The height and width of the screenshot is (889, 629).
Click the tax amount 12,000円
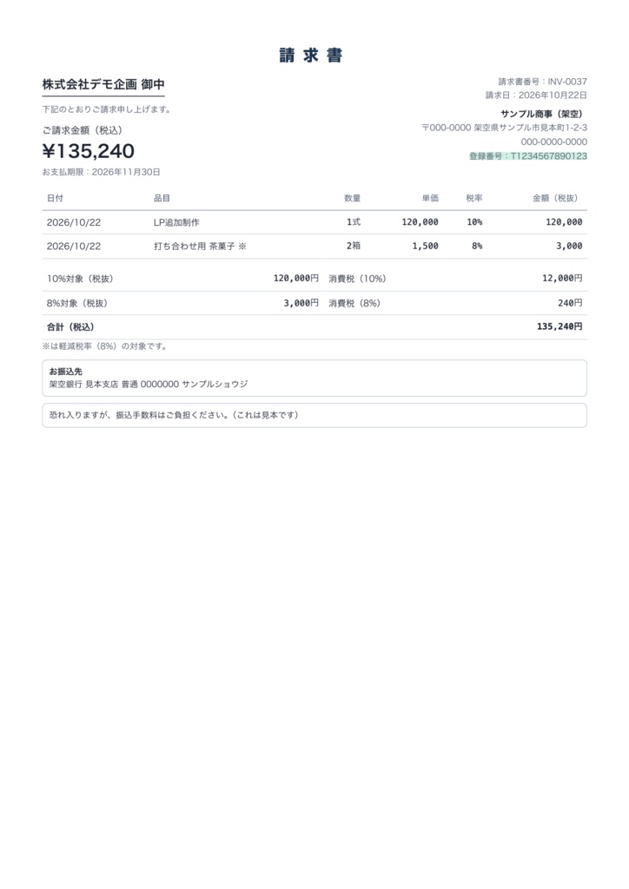point(562,279)
